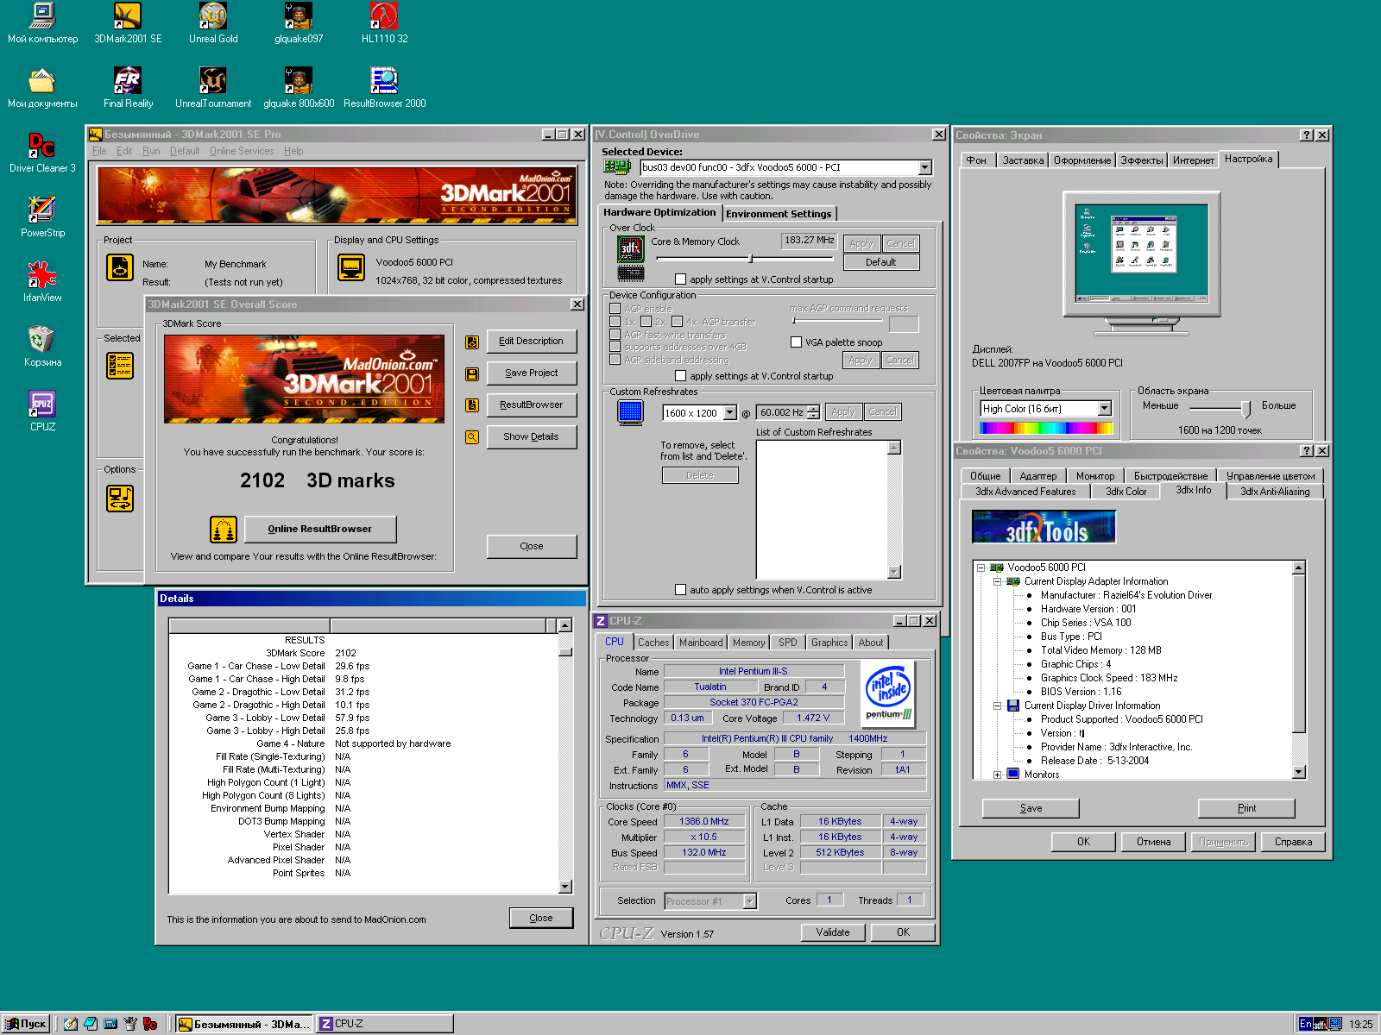Click disk icon beside Save Project
Image resolution: width=1381 pixels, height=1035 pixels.
(472, 373)
